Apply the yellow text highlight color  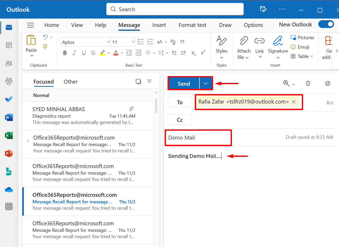[103, 53]
